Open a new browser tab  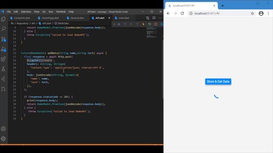point(223,6)
